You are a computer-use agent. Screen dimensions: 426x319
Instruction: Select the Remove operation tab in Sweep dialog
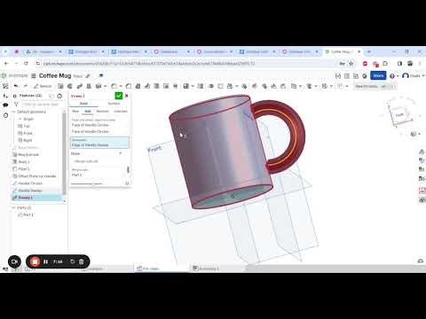pos(102,112)
